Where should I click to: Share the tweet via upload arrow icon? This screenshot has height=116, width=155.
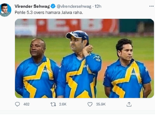(129, 104)
